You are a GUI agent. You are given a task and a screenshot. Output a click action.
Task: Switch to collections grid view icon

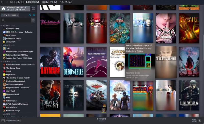33,9
